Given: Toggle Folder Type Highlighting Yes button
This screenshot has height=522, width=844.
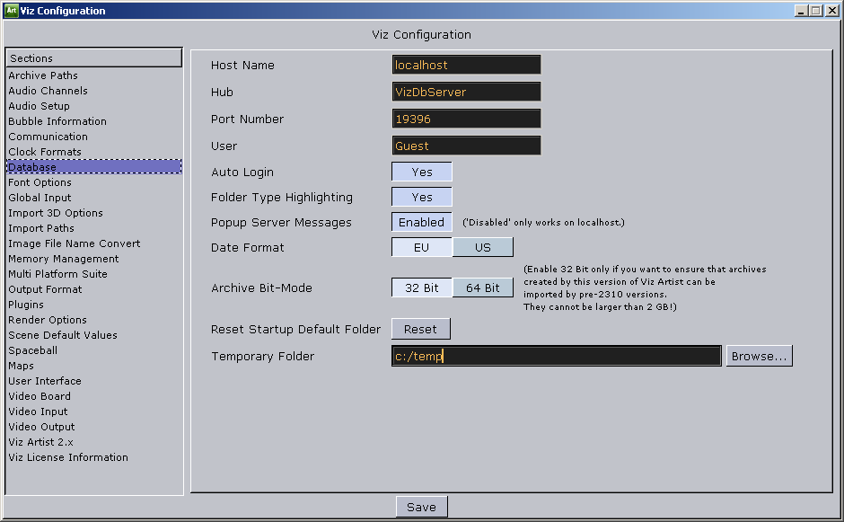Looking at the screenshot, I should (422, 198).
